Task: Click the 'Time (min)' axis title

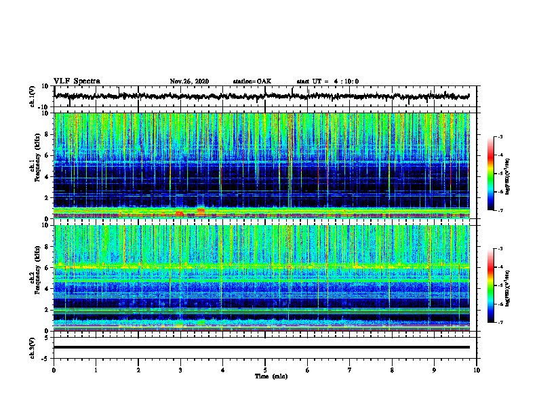Action: (271, 376)
